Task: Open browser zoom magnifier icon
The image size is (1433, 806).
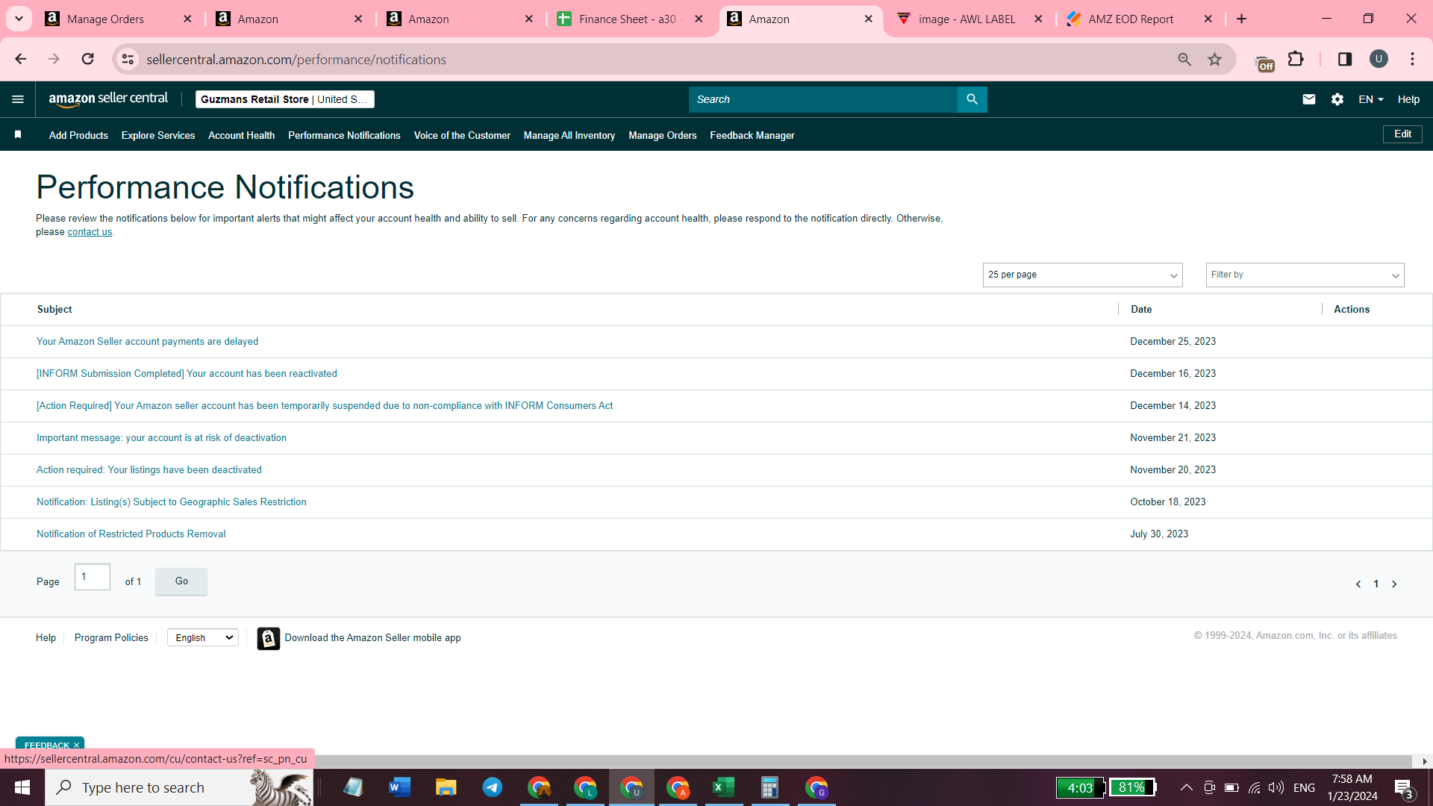Action: [1184, 59]
